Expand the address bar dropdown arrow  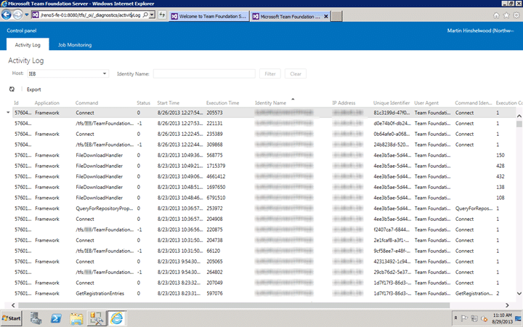pos(152,15)
